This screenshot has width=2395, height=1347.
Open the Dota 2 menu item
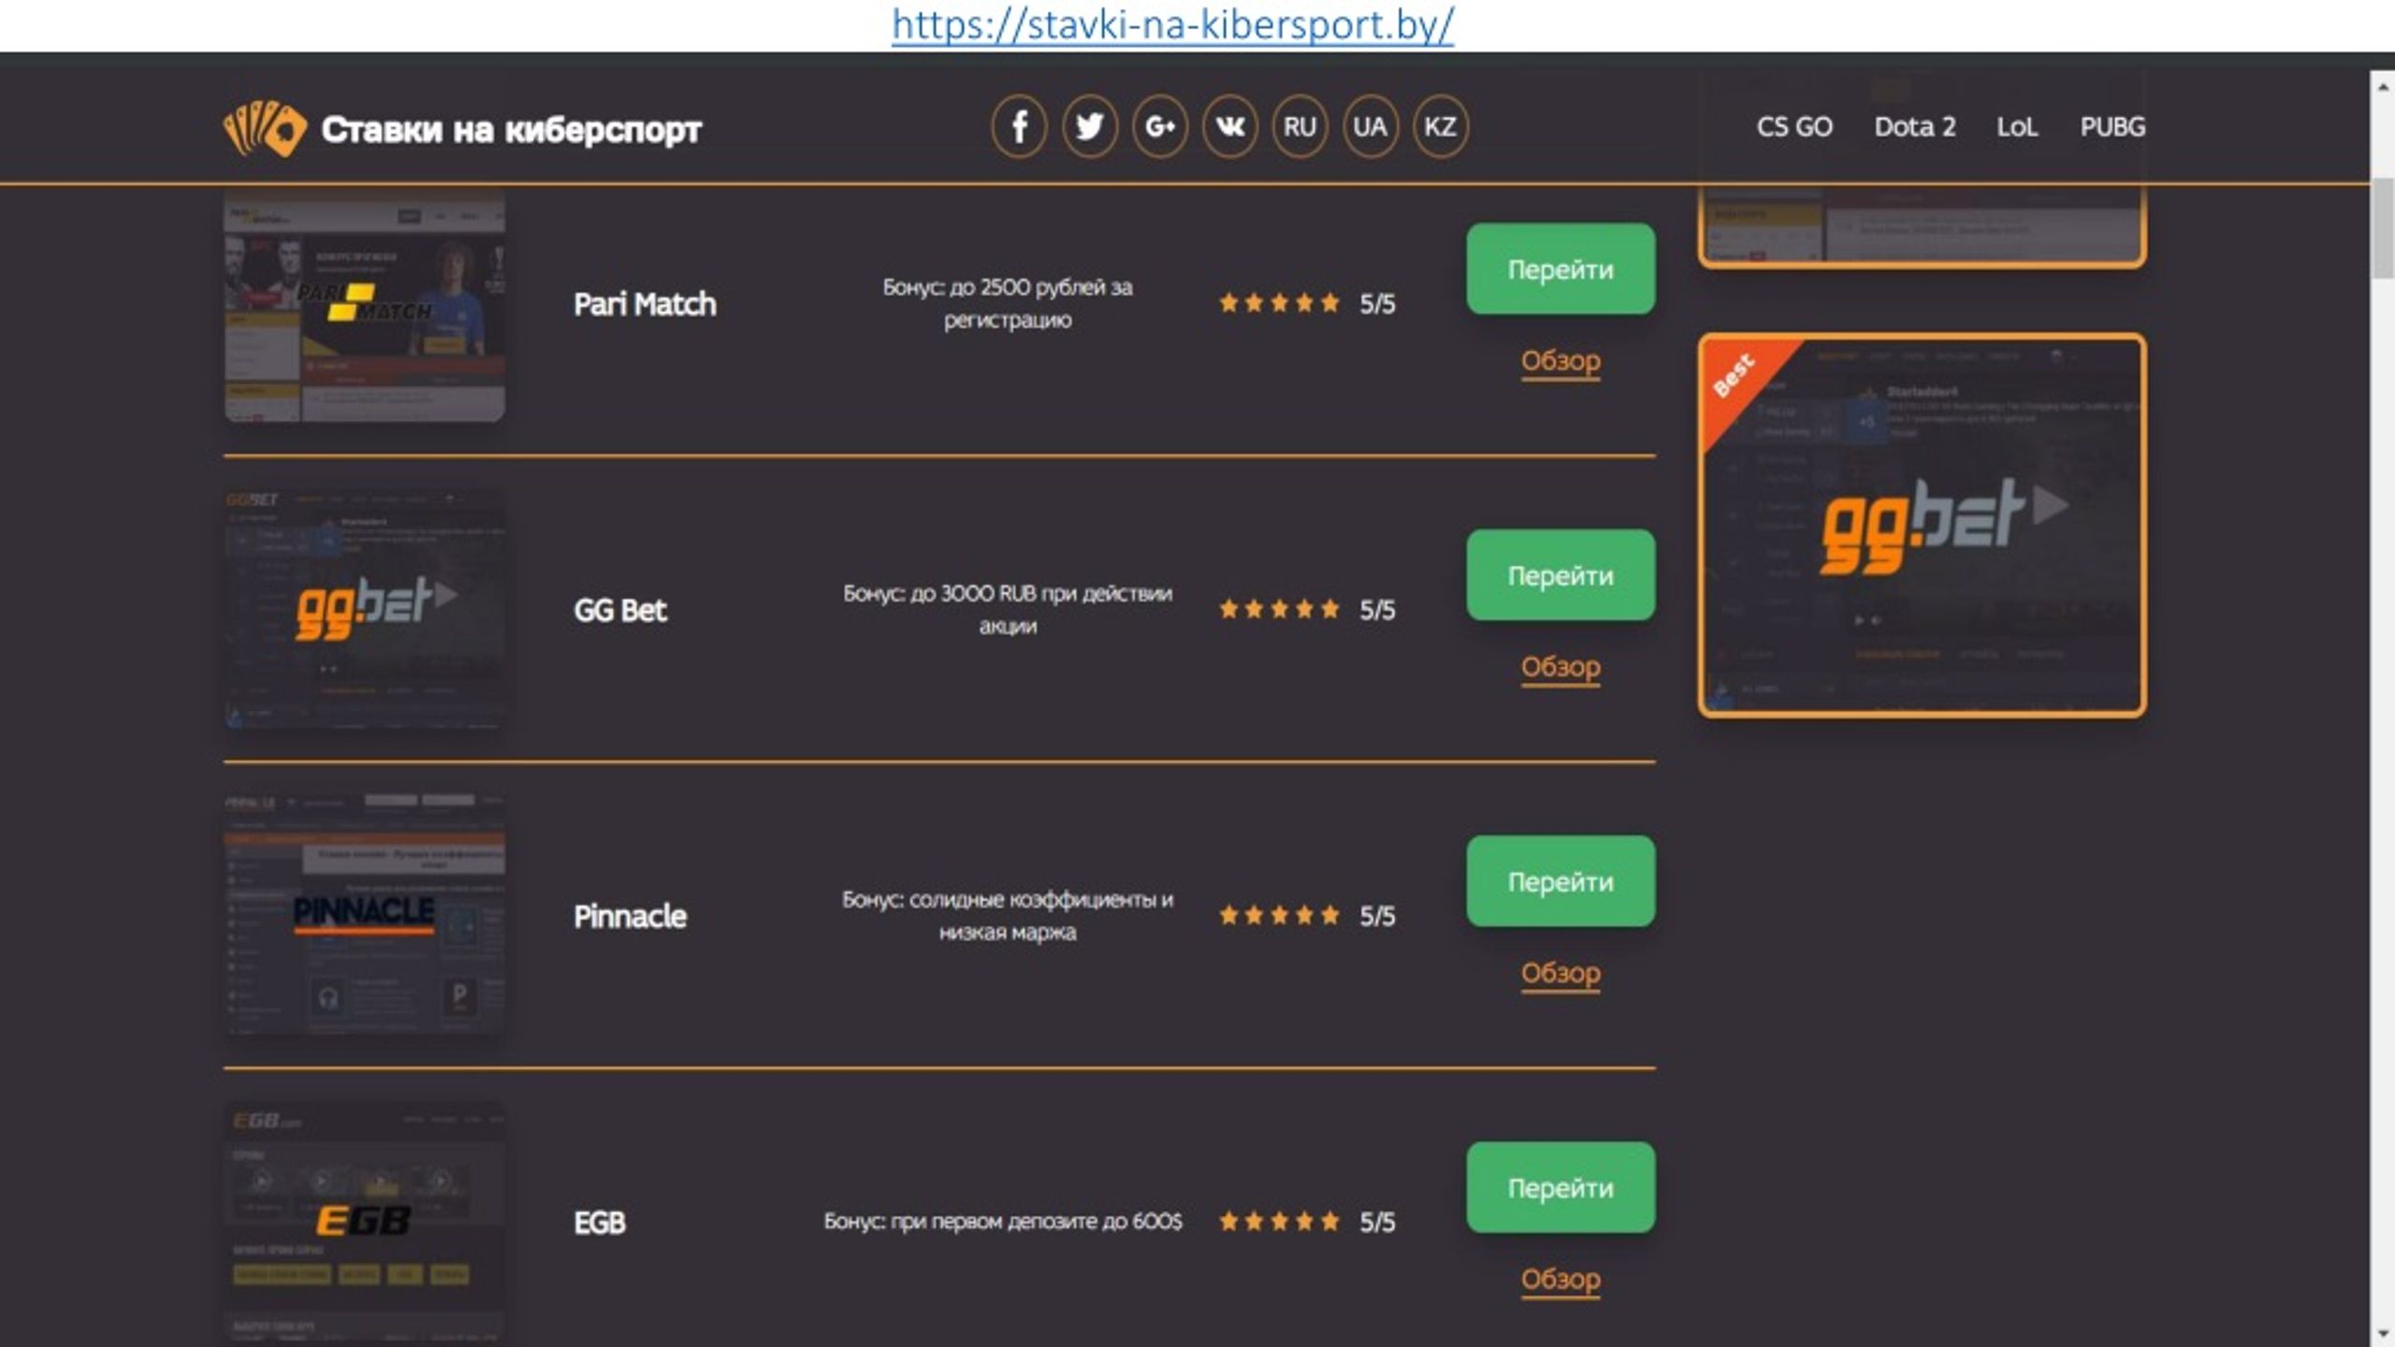coord(1915,126)
